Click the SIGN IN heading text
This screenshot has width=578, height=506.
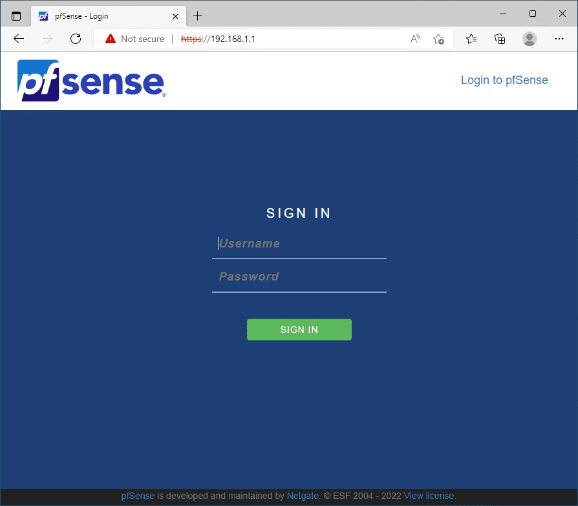click(299, 213)
